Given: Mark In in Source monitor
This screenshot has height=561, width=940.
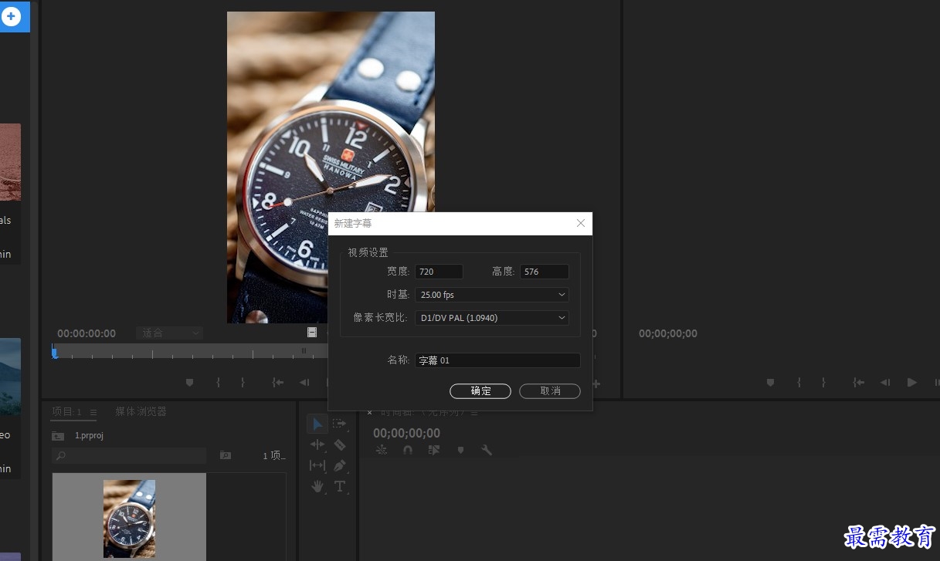Looking at the screenshot, I should pos(219,383).
